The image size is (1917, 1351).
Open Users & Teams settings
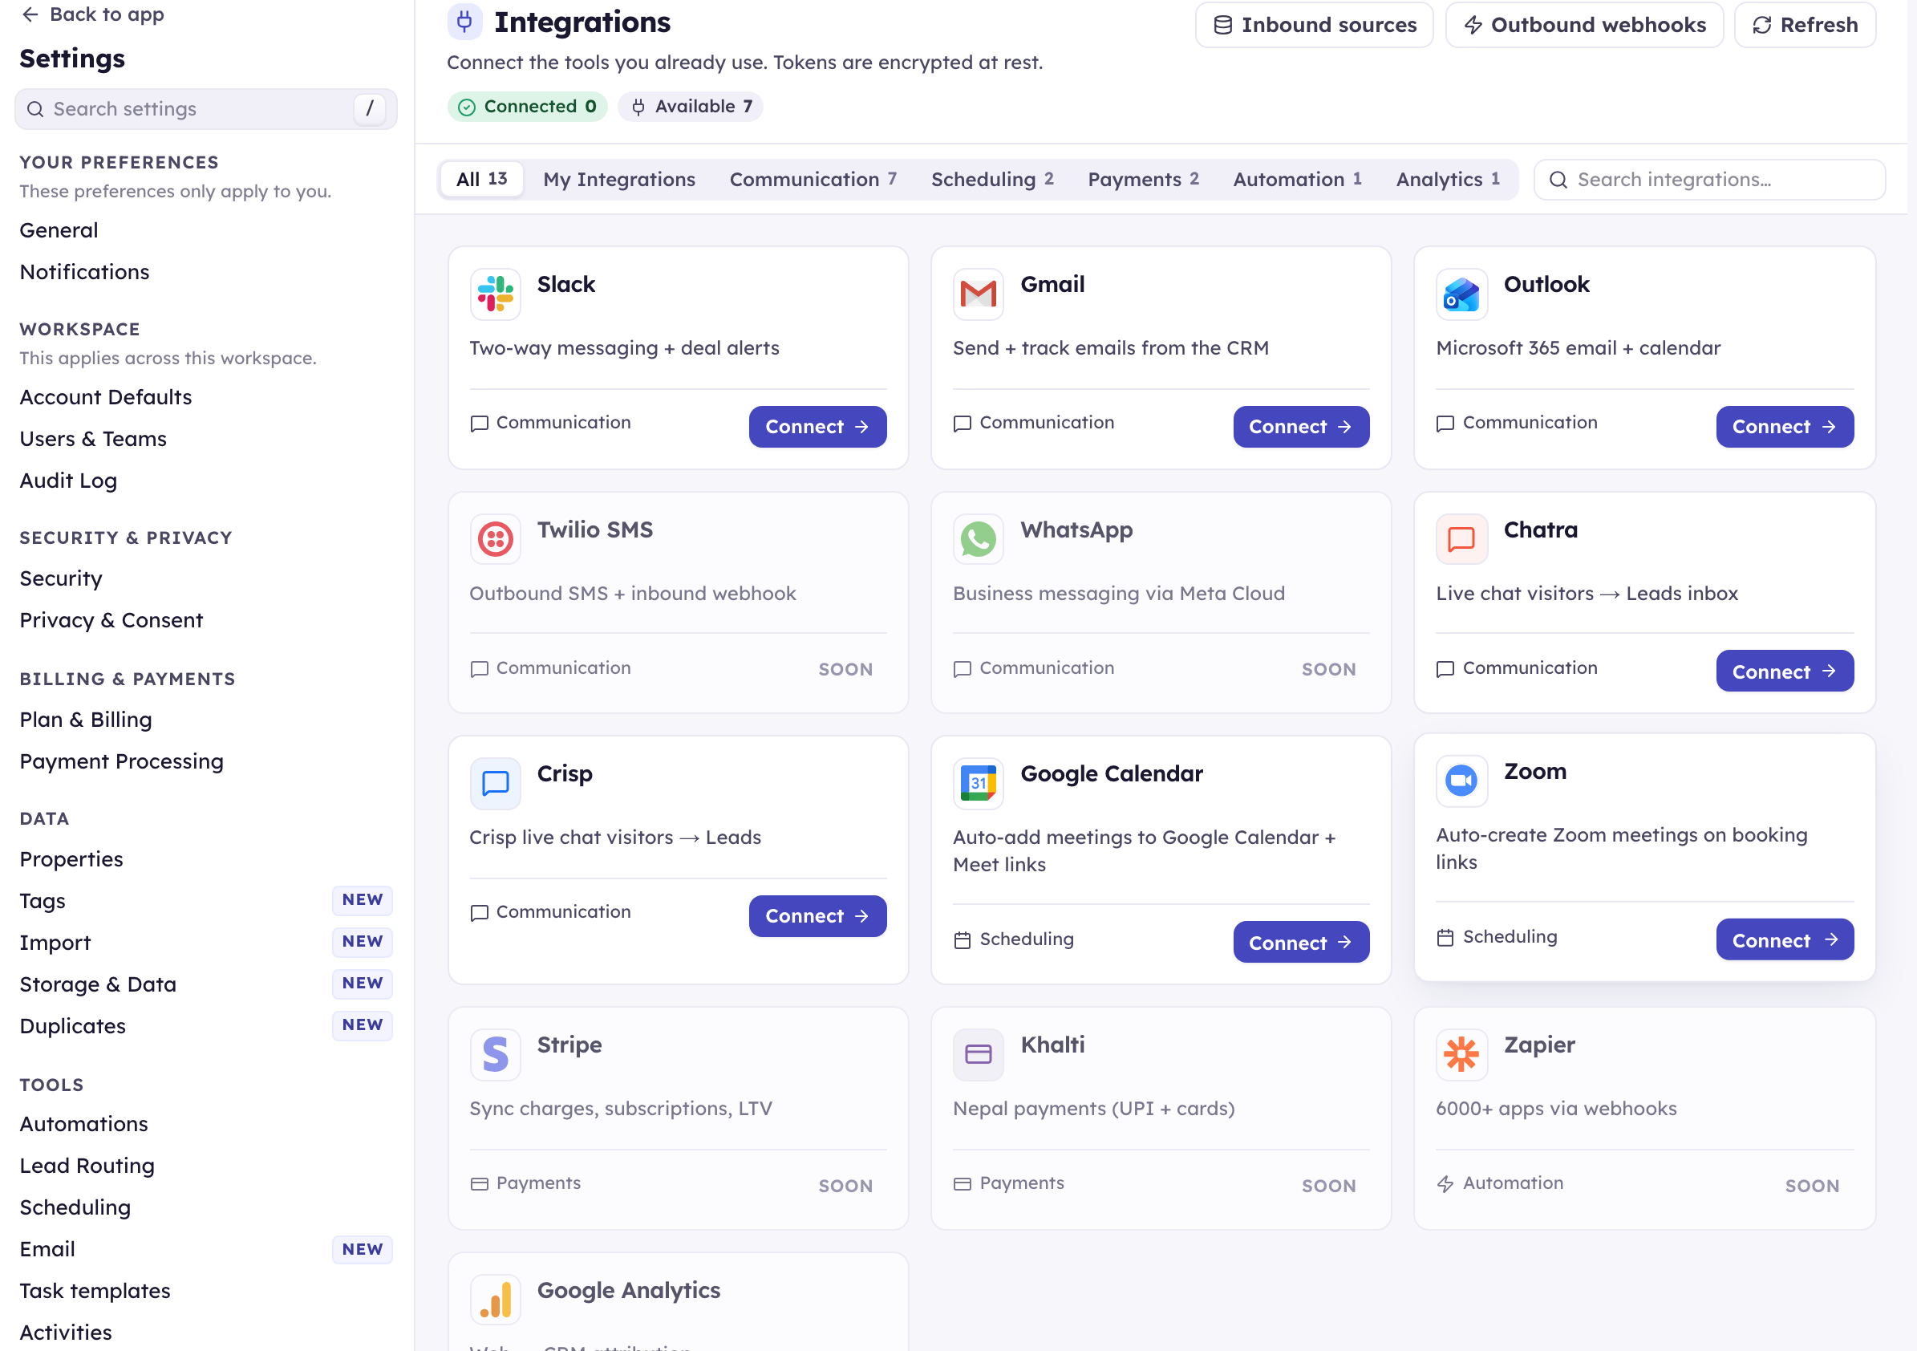pyautogui.click(x=93, y=439)
